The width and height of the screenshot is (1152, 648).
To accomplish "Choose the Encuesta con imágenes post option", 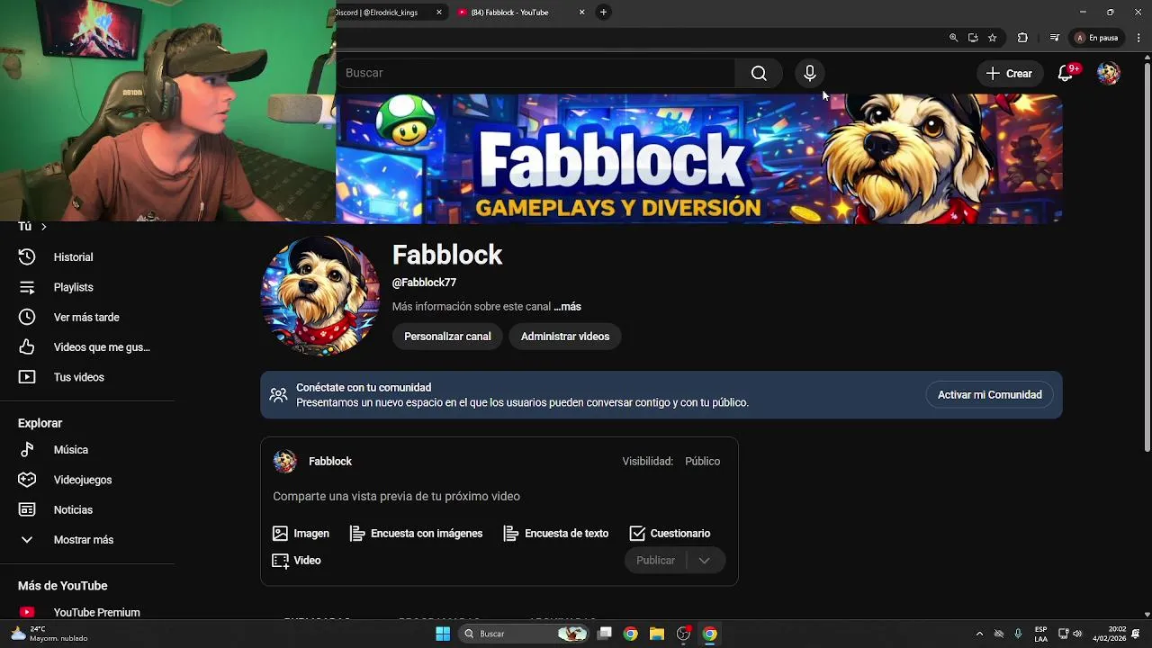I will (x=416, y=534).
